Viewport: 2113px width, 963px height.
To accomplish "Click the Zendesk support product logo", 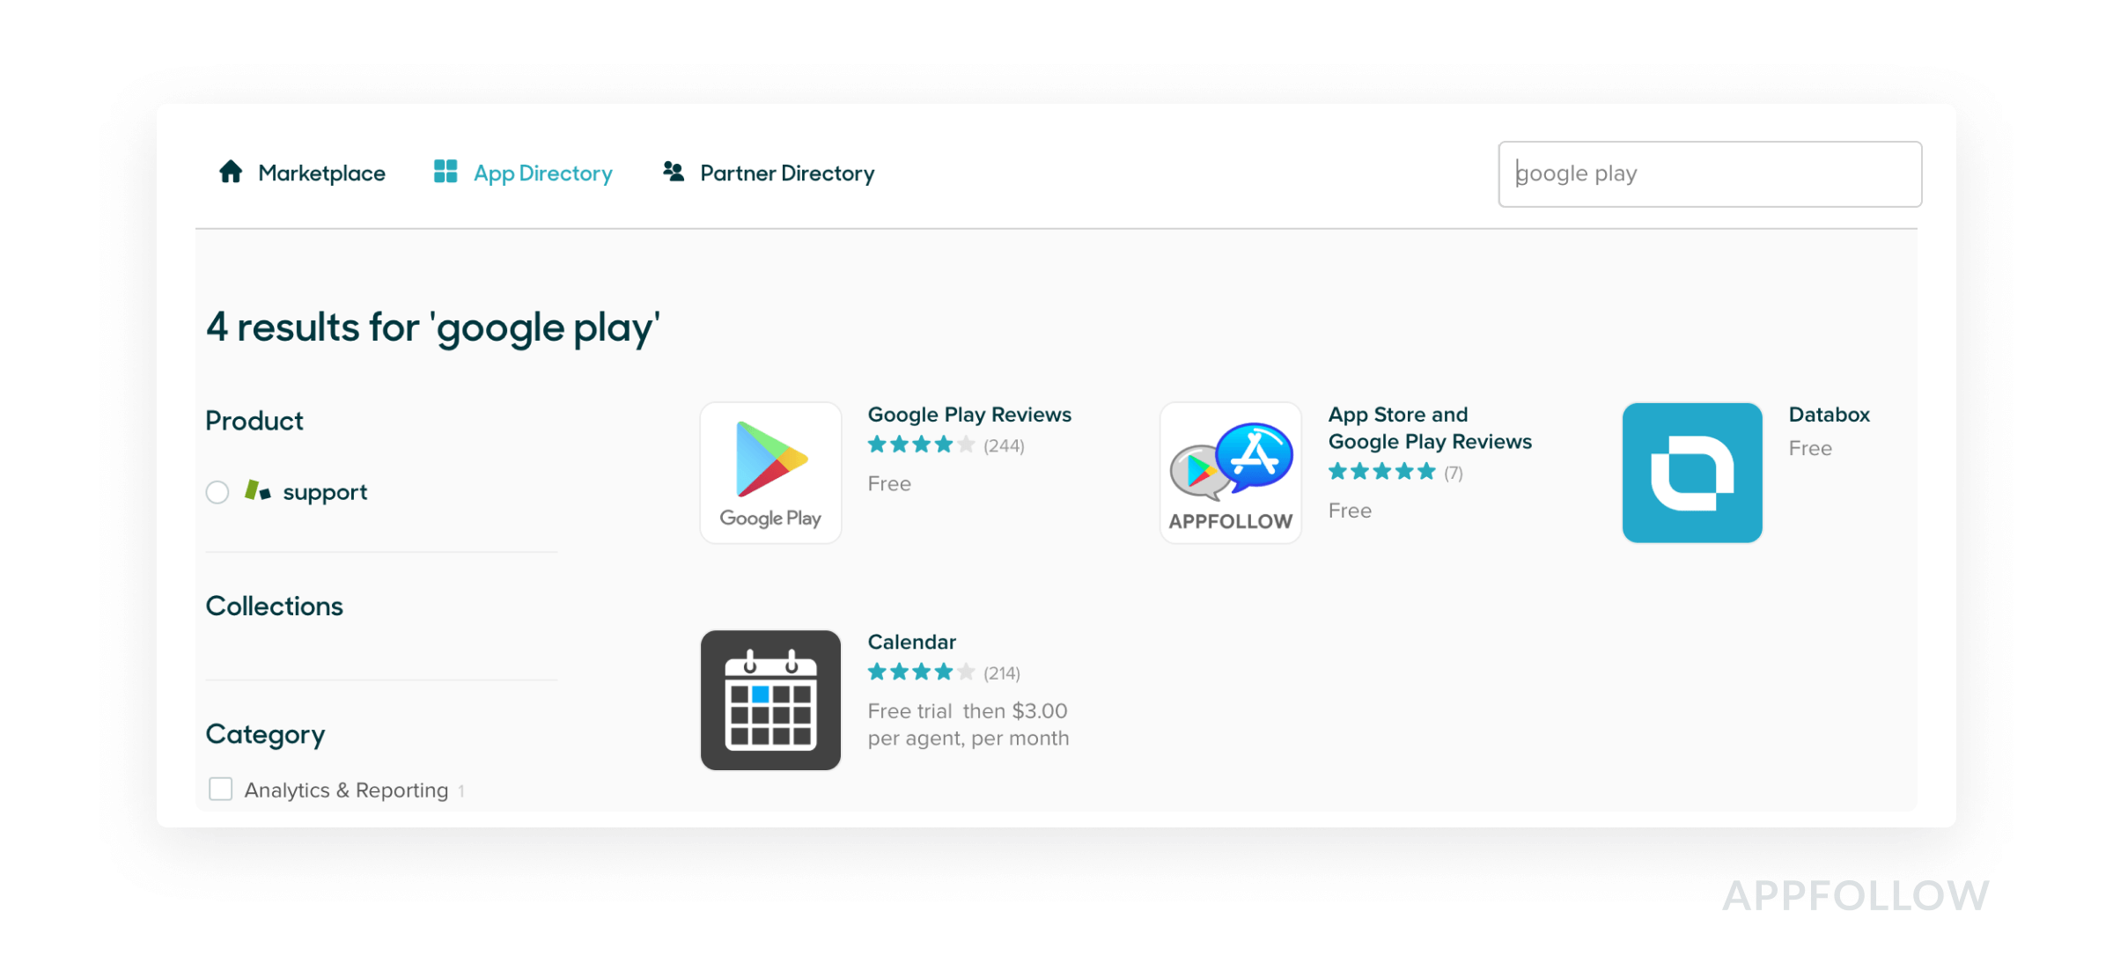I will (x=258, y=491).
